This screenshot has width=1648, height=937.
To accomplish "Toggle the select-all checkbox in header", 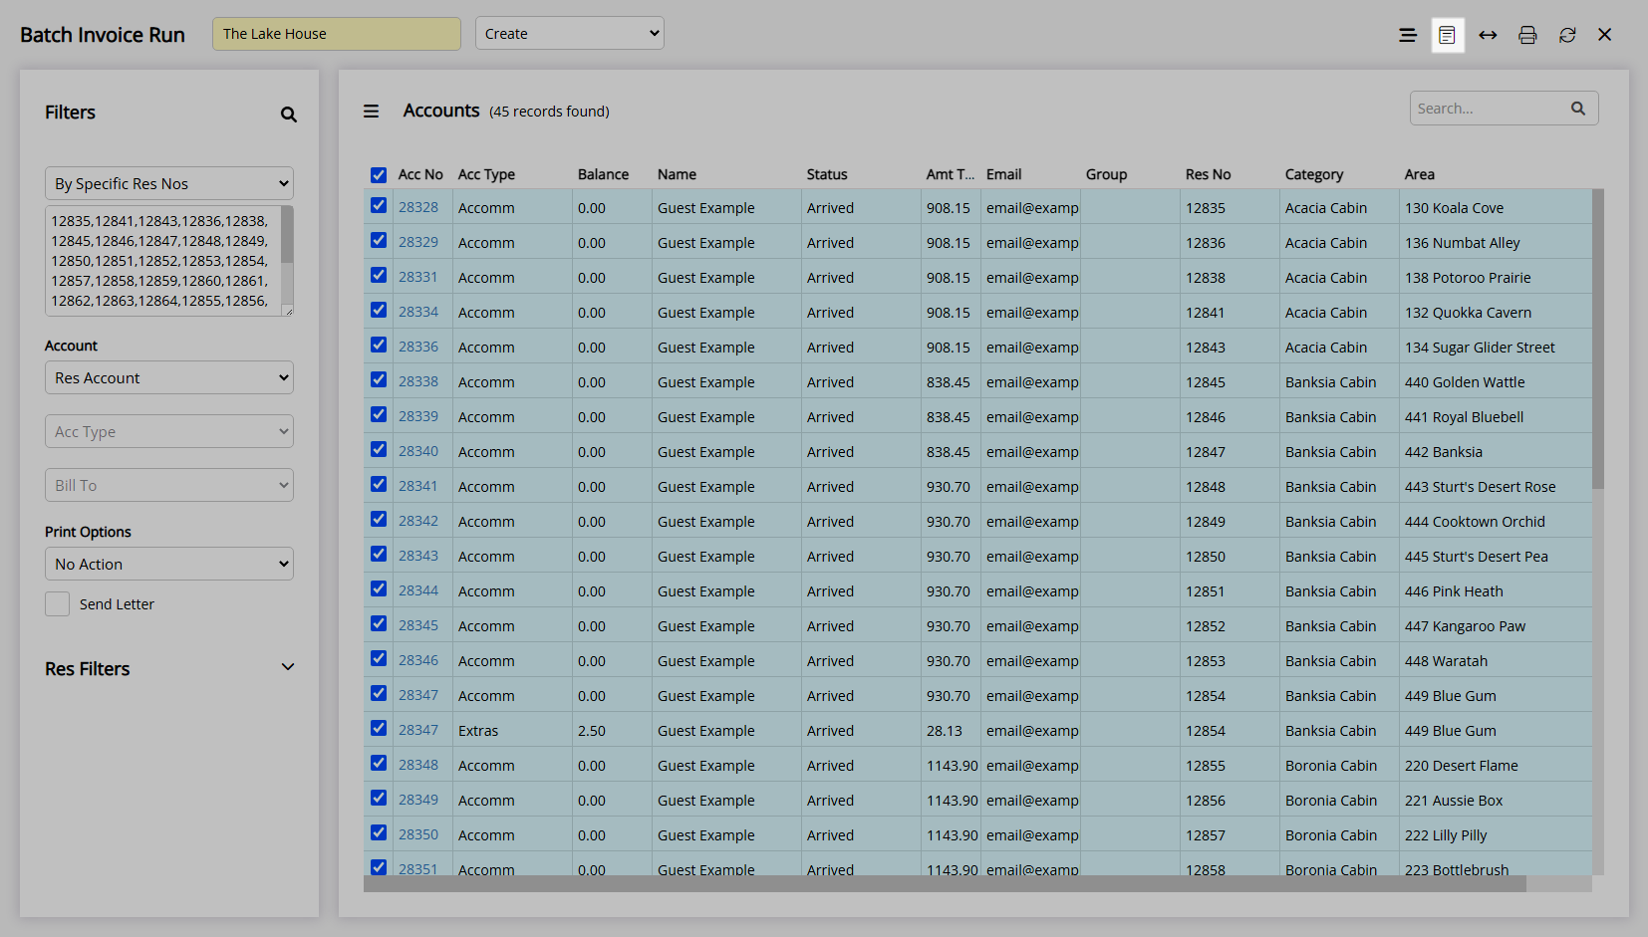I will [379, 175].
